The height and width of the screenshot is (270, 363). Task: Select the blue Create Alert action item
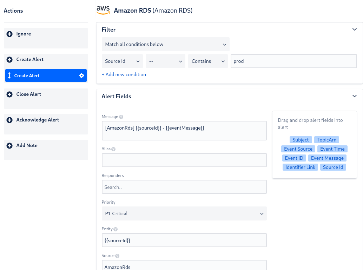[46, 75]
